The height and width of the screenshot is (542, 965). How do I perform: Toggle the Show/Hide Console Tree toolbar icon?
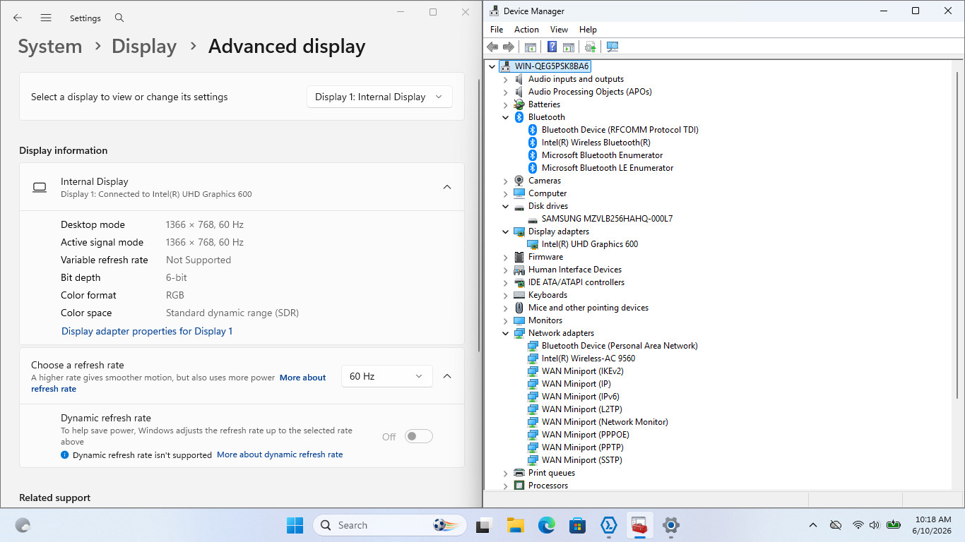531,47
